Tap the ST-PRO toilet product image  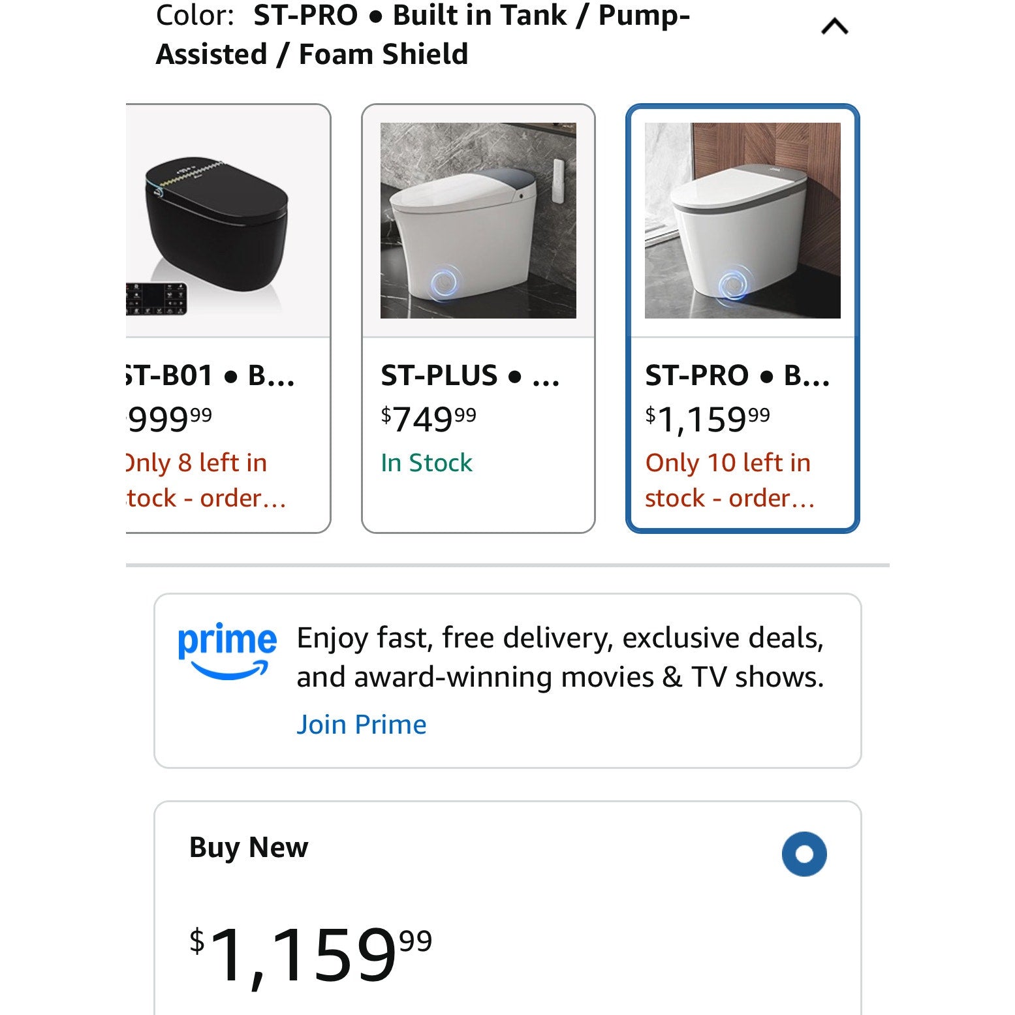tap(742, 221)
